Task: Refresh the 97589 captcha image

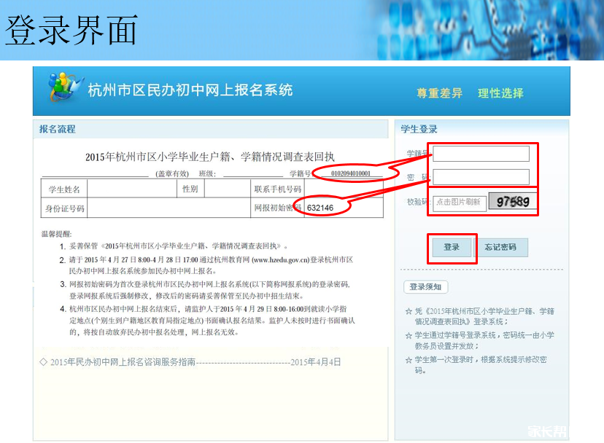Action: [513, 202]
